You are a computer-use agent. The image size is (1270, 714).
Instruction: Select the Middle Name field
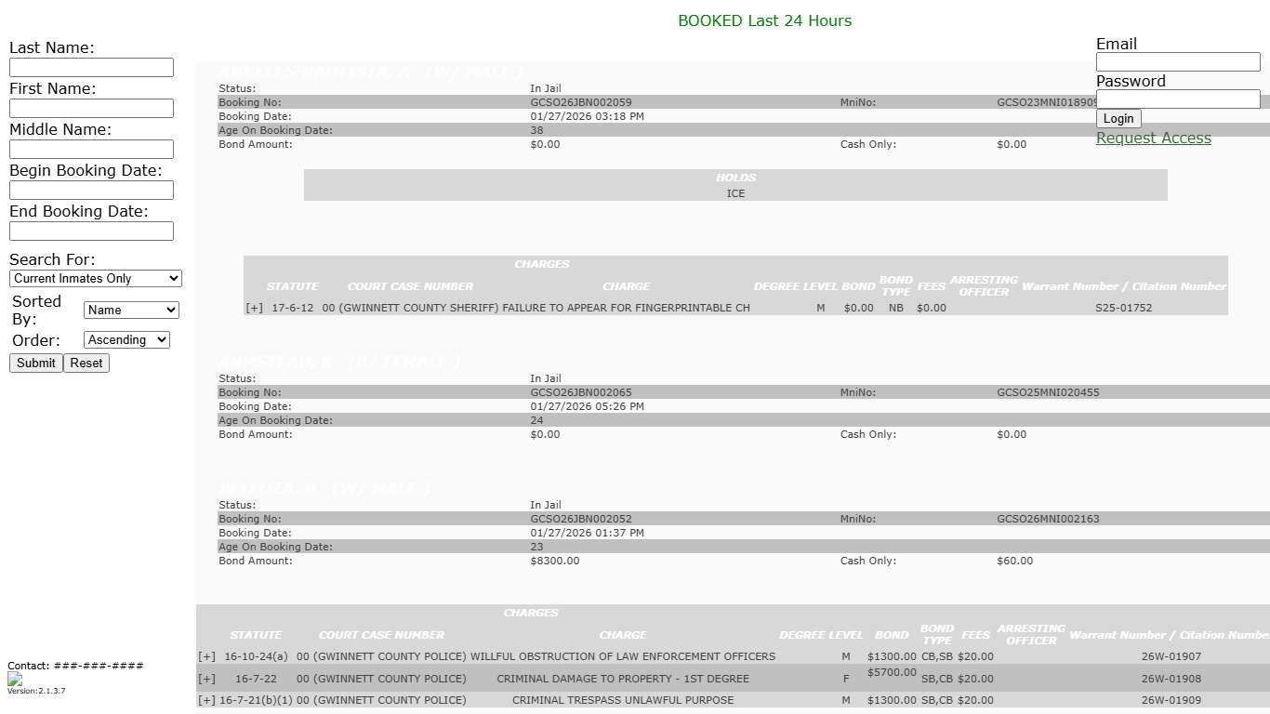pos(91,150)
